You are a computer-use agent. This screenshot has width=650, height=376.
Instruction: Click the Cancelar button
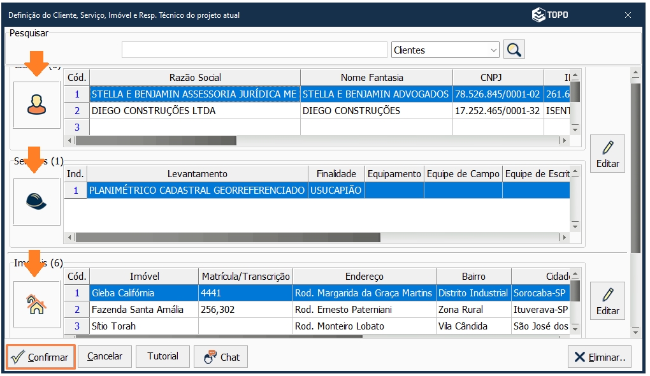pos(104,356)
